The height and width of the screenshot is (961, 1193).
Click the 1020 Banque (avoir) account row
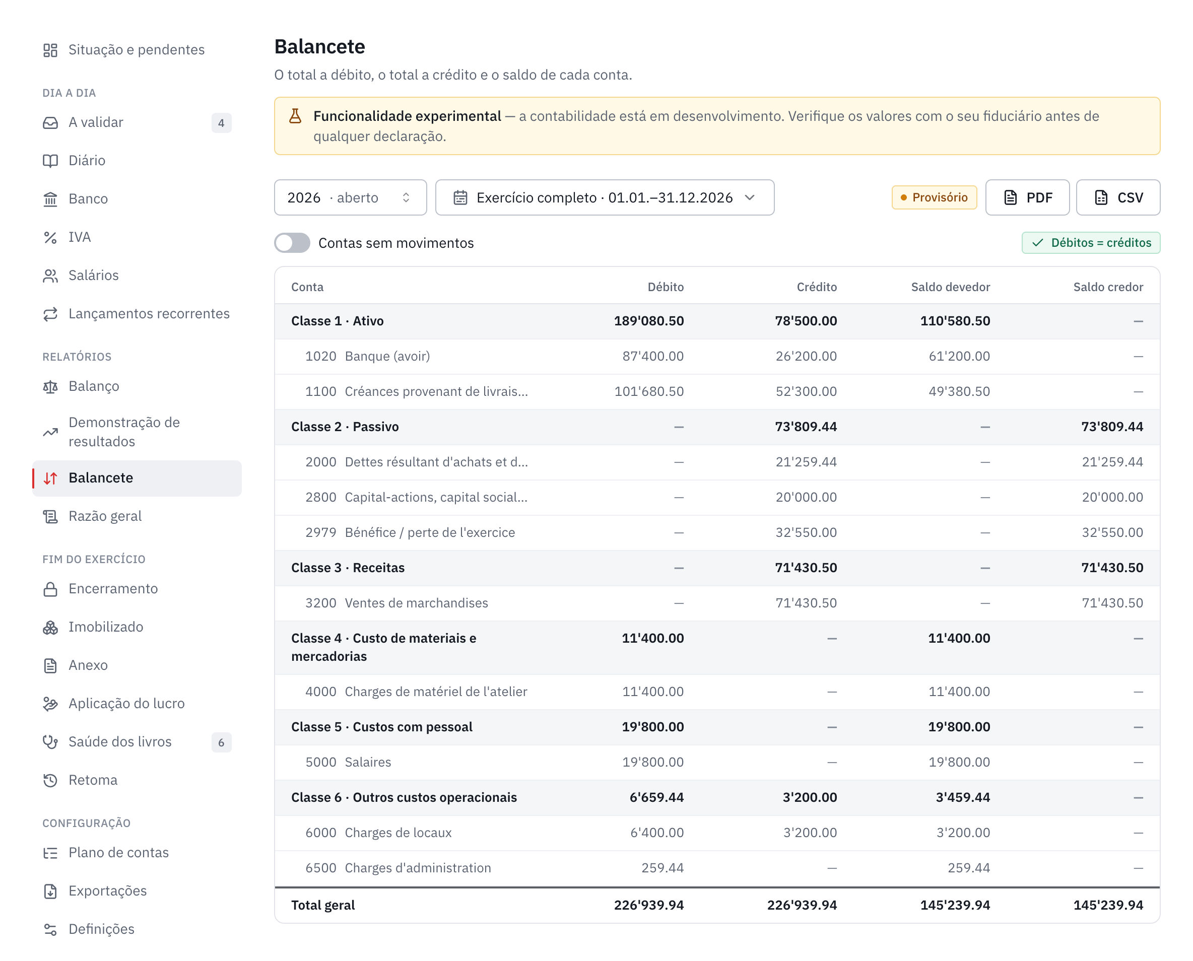pyautogui.click(x=717, y=357)
